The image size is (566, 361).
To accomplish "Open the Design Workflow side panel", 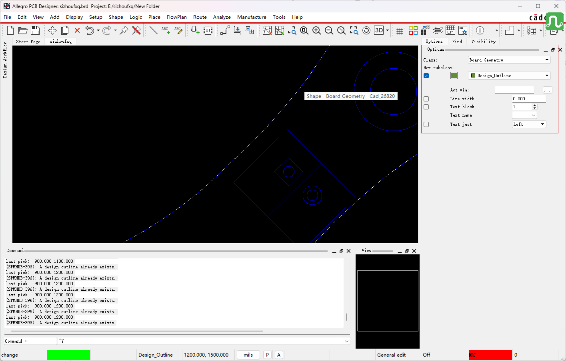I will pos(5,60).
